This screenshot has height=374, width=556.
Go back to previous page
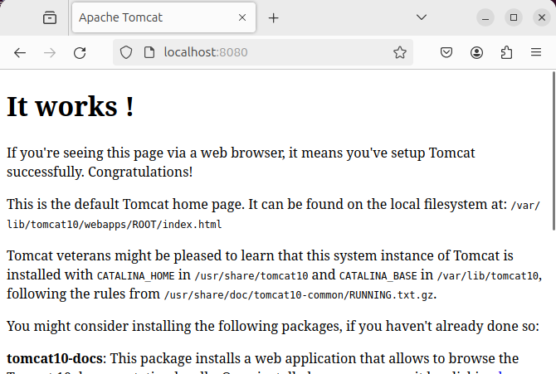[x=20, y=53]
